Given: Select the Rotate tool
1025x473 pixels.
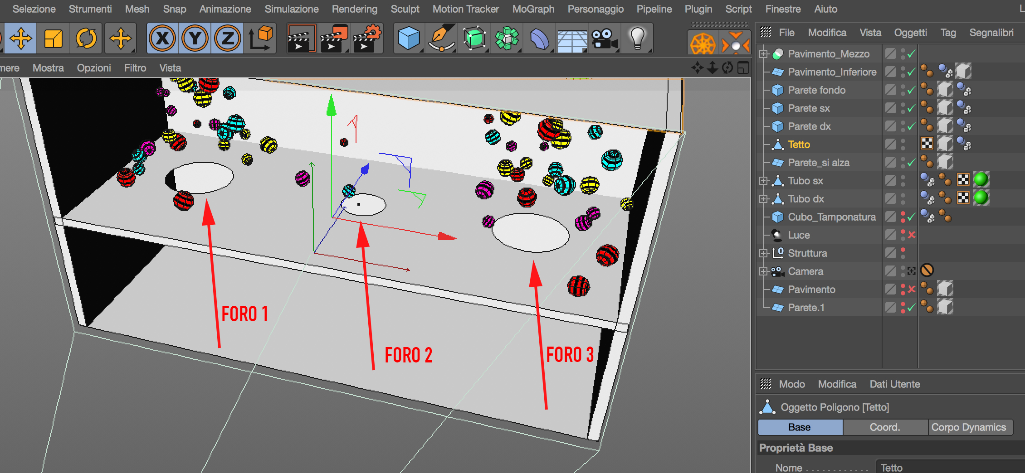Looking at the screenshot, I should coord(86,38).
